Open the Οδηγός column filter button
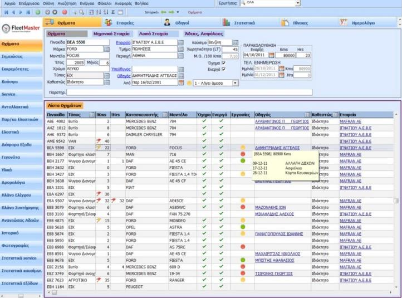Image resolution: width=402 pixels, height=298 pixels. click(x=307, y=115)
